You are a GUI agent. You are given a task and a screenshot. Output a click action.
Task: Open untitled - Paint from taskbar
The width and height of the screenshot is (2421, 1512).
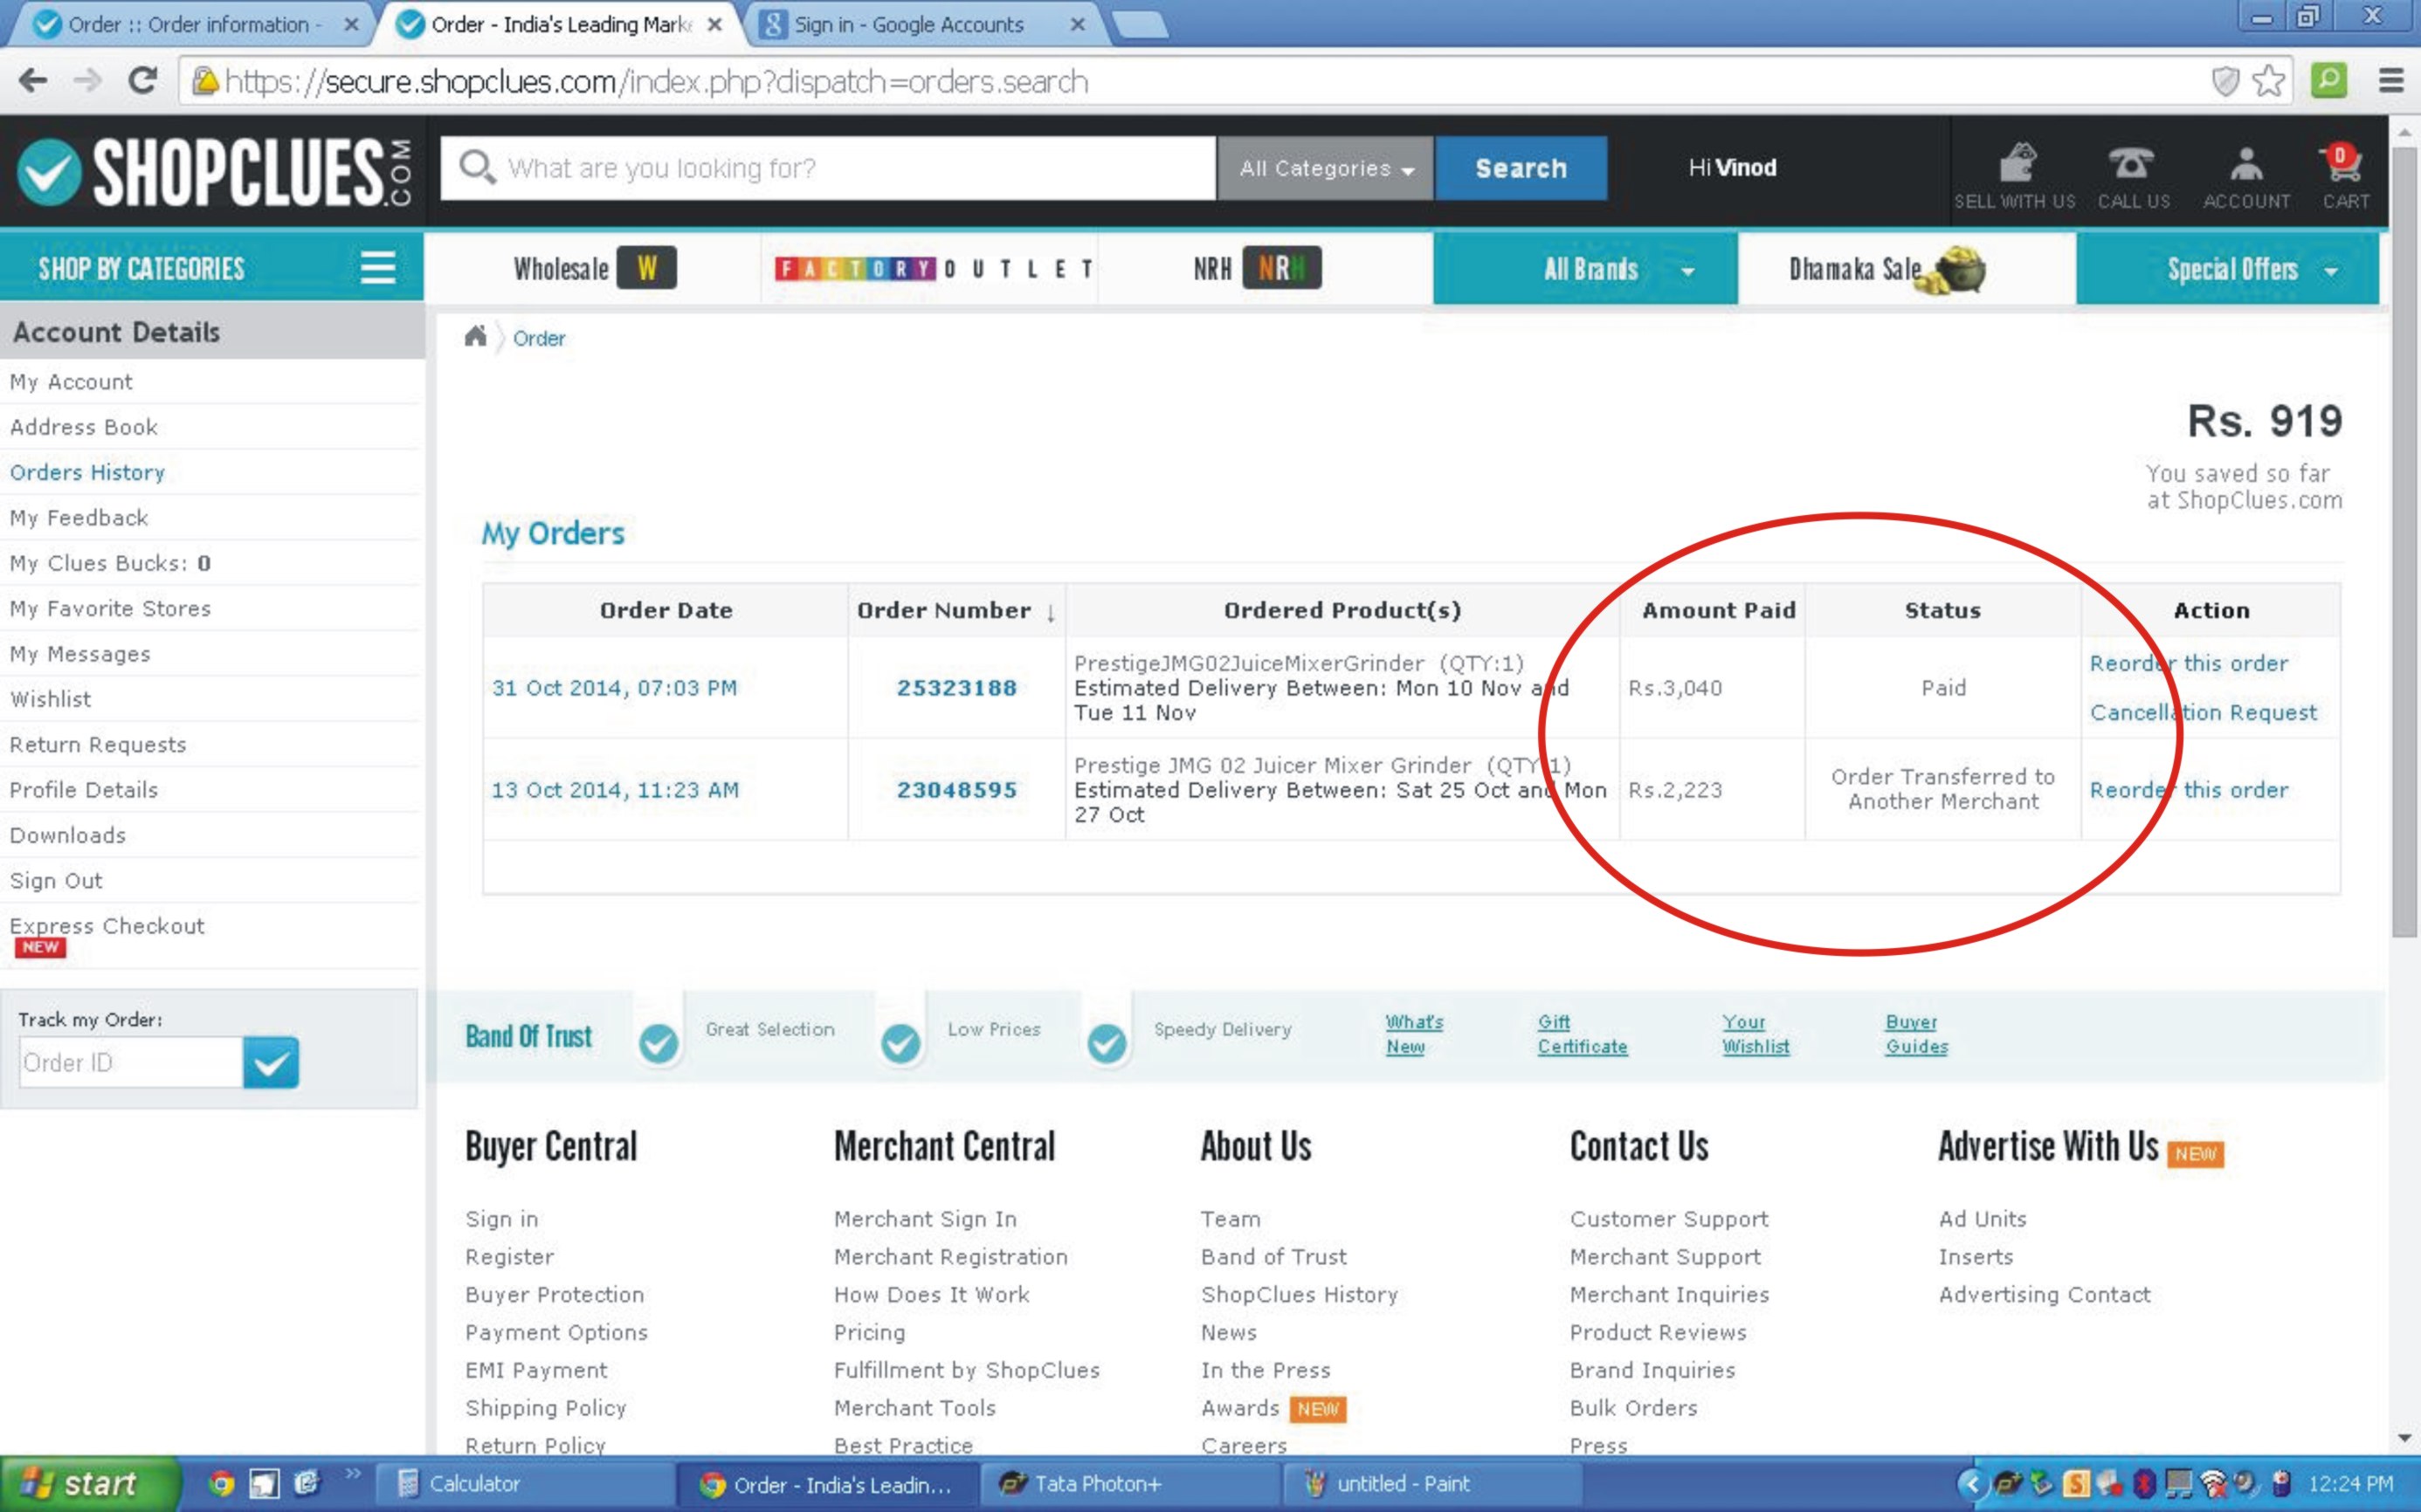coord(1431,1484)
